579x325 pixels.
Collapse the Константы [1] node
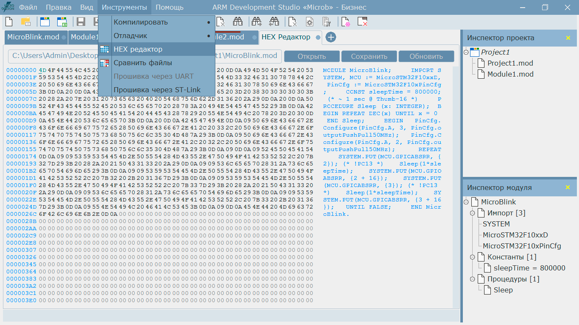click(473, 257)
